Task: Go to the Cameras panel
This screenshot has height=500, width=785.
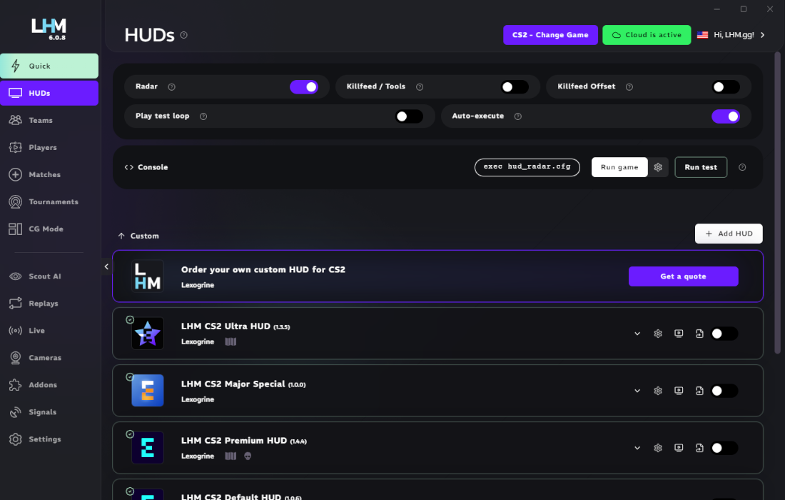Action: click(43, 358)
